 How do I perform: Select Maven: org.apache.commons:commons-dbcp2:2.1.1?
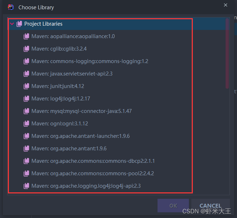[93, 161]
